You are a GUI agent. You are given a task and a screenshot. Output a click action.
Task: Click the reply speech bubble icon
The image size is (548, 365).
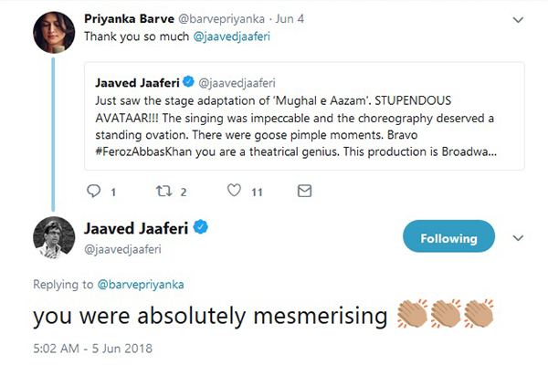click(x=94, y=191)
